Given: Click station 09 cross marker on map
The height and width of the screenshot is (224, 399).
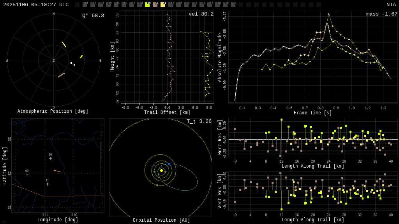Looking at the screenshot, I should point(27,175).
